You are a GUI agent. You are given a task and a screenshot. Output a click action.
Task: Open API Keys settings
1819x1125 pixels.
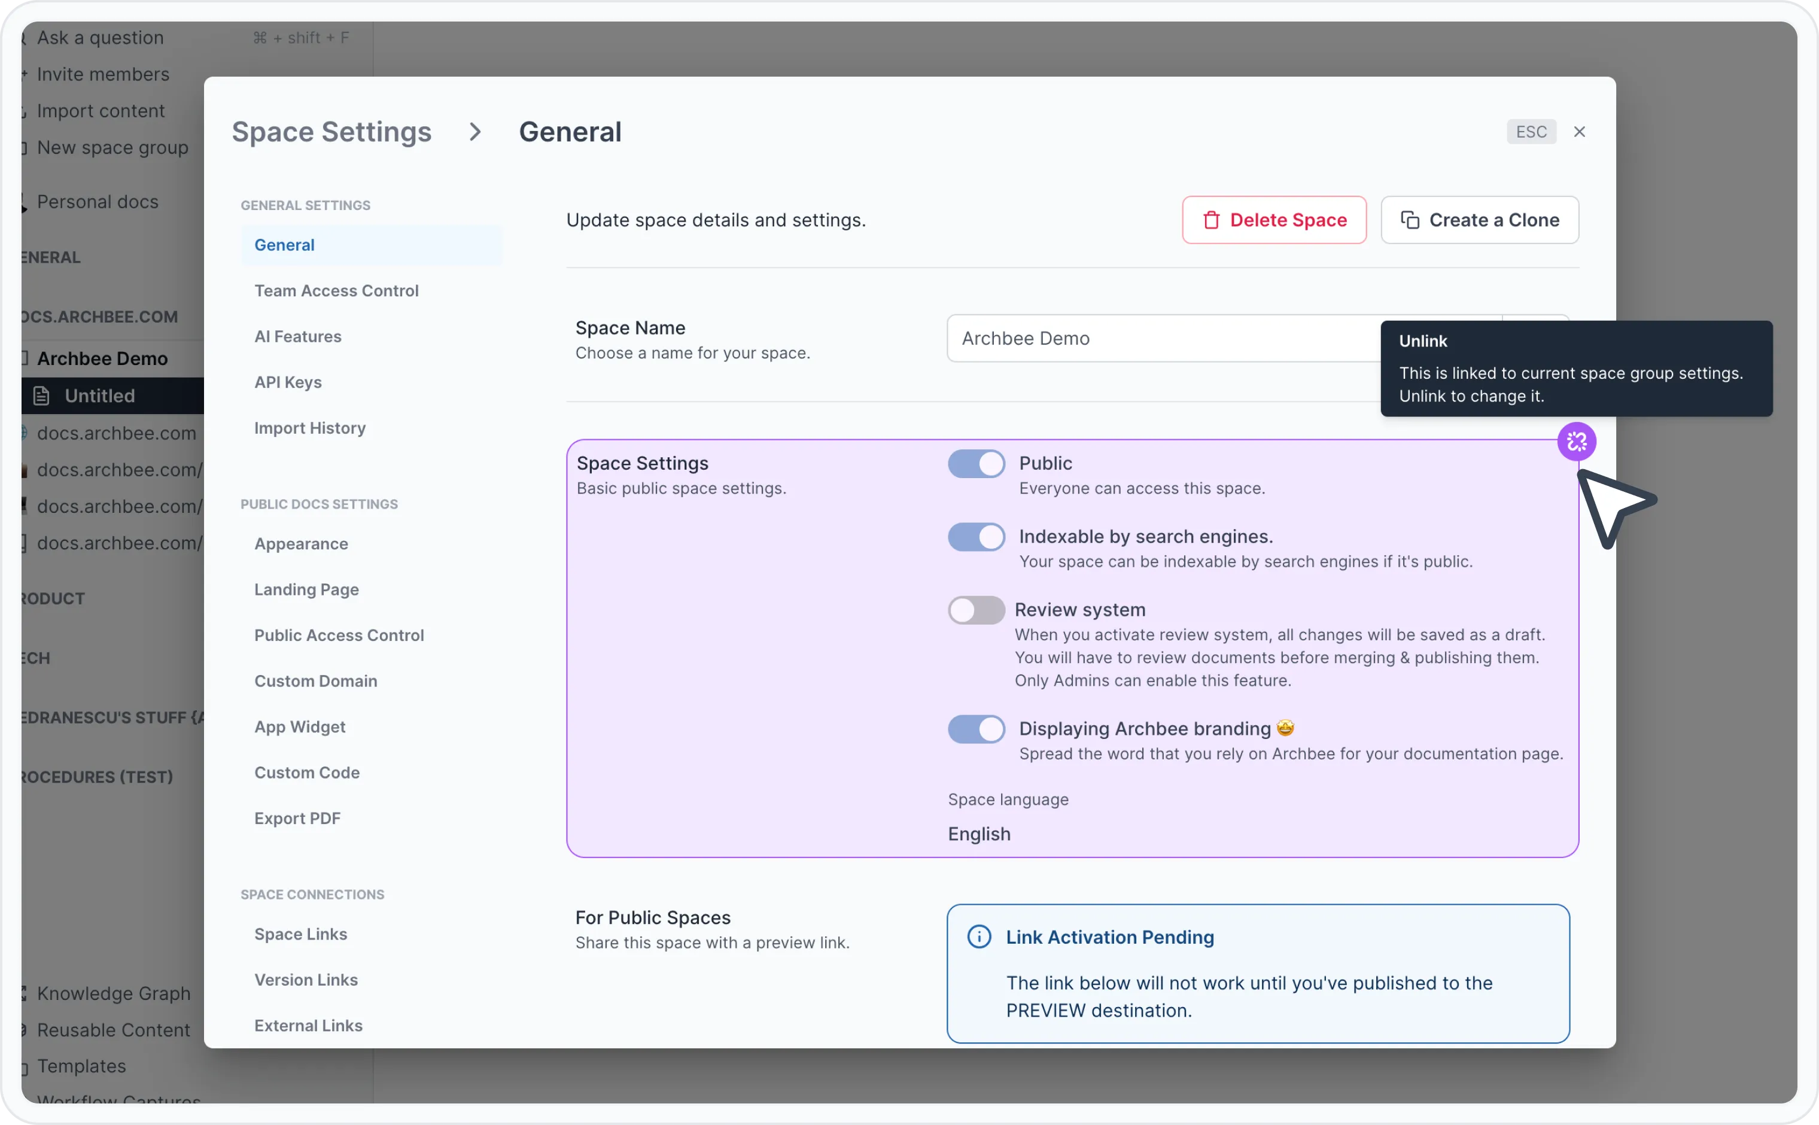(x=288, y=382)
